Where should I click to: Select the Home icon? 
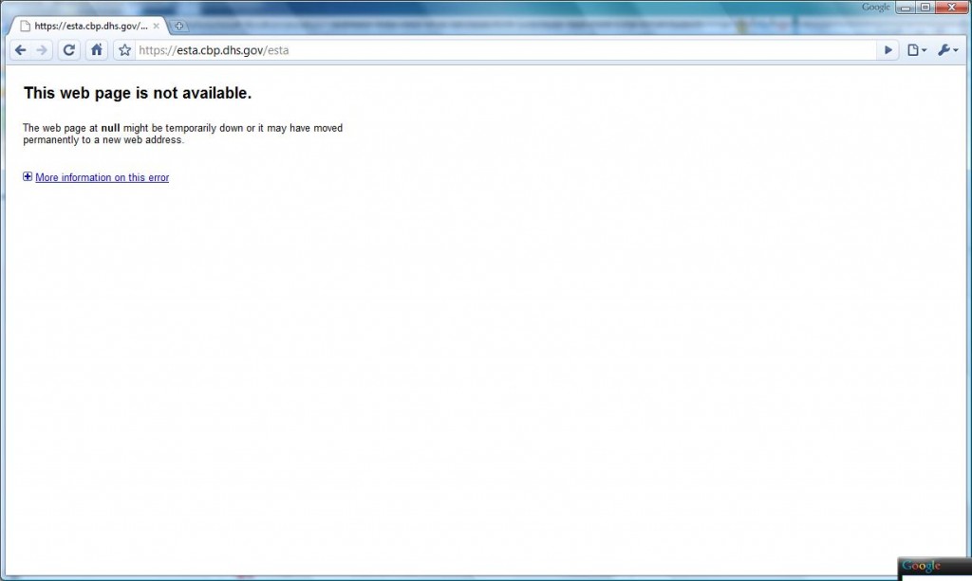[96, 49]
